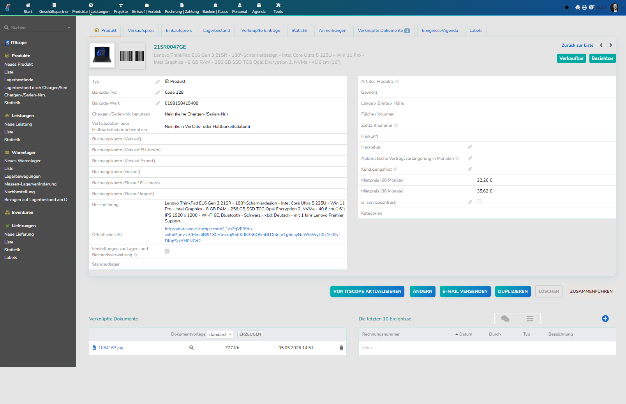Show Zolltarifnummer info tooltip icon
Screen dimensions: 626x404
click(x=396, y=125)
